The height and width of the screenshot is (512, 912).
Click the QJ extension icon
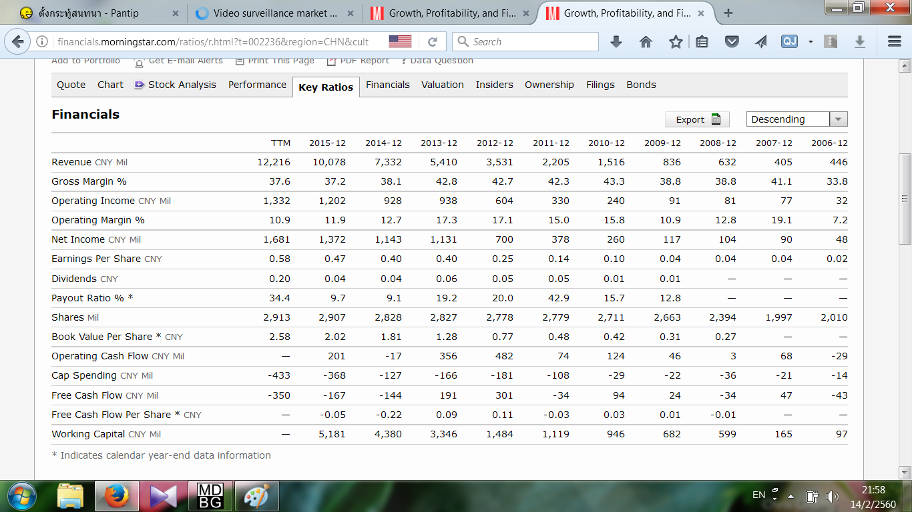click(789, 42)
